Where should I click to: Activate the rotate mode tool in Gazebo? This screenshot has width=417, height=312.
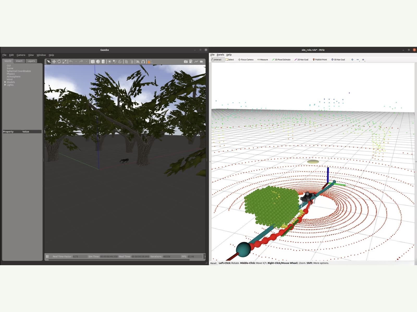pyautogui.click(x=59, y=62)
